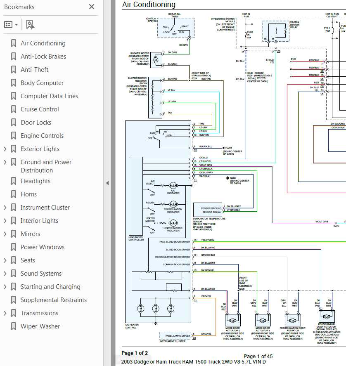Collapse the navigation pane with the arrow
Image resolution: width=346 pixels, height=366 pixels.
click(x=107, y=183)
